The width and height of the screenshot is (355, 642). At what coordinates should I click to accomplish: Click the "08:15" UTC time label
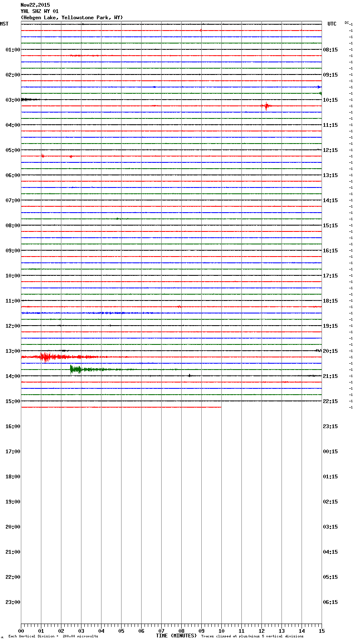(330, 50)
